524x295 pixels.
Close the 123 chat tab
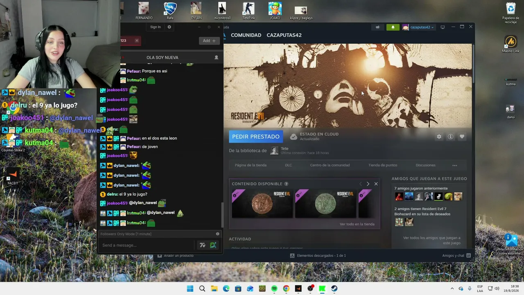pos(137,41)
